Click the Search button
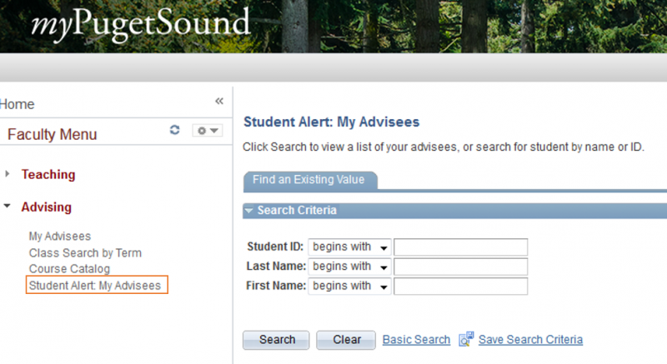The width and height of the screenshot is (667, 364). [276, 340]
